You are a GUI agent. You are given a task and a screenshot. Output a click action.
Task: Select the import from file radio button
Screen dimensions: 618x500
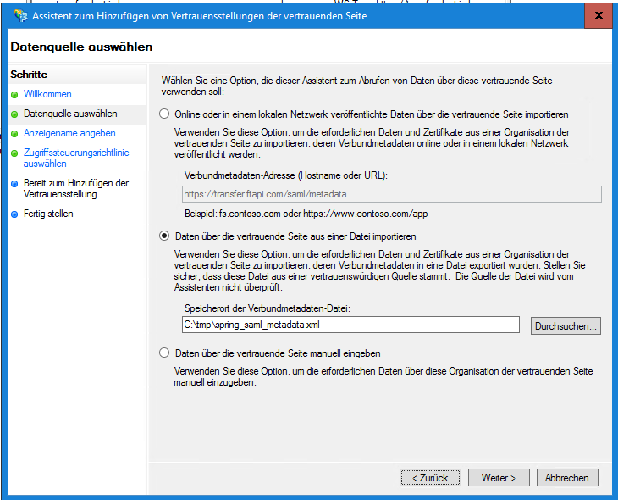pyautogui.click(x=164, y=236)
